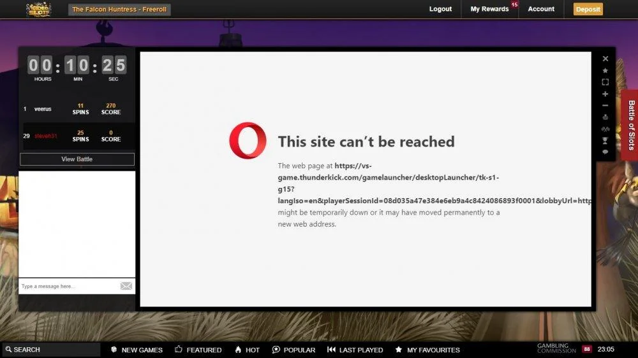The height and width of the screenshot is (358, 638).
Task: Click The Falcon Huntress - Freeroll title
Action: (x=119, y=10)
